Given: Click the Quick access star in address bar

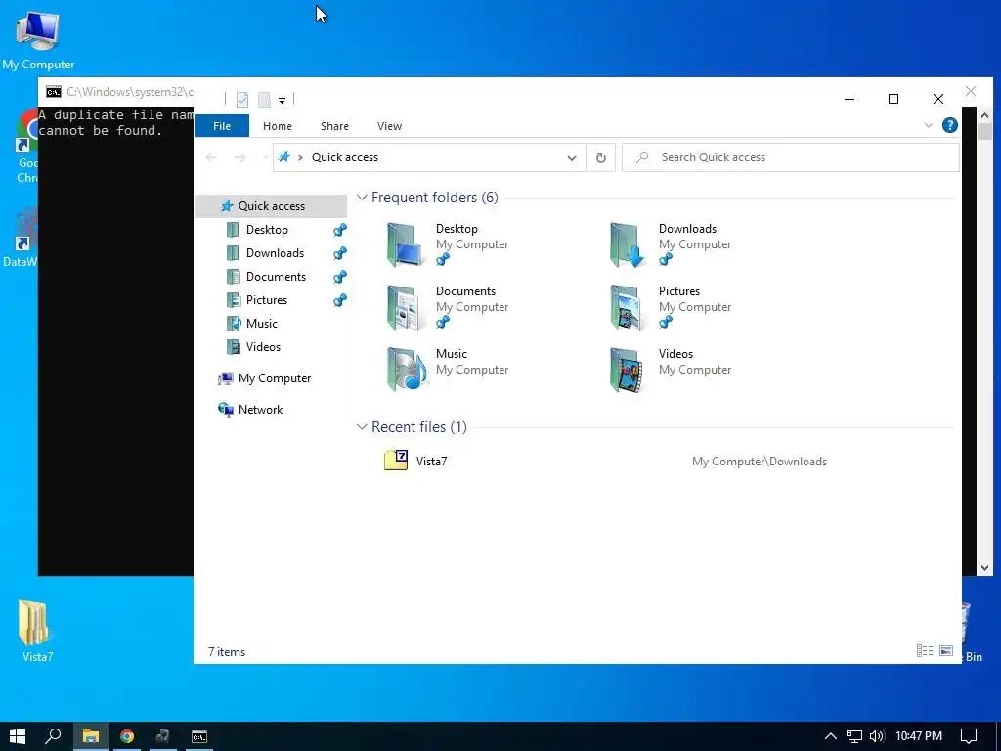Looking at the screenshot, I should click(x=284, y=157).
